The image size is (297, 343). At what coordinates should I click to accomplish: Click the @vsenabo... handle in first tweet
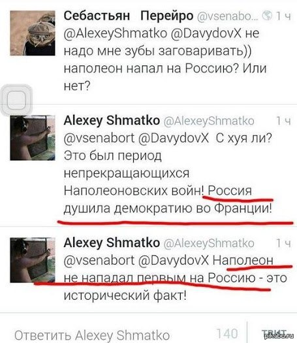(228, 16)
